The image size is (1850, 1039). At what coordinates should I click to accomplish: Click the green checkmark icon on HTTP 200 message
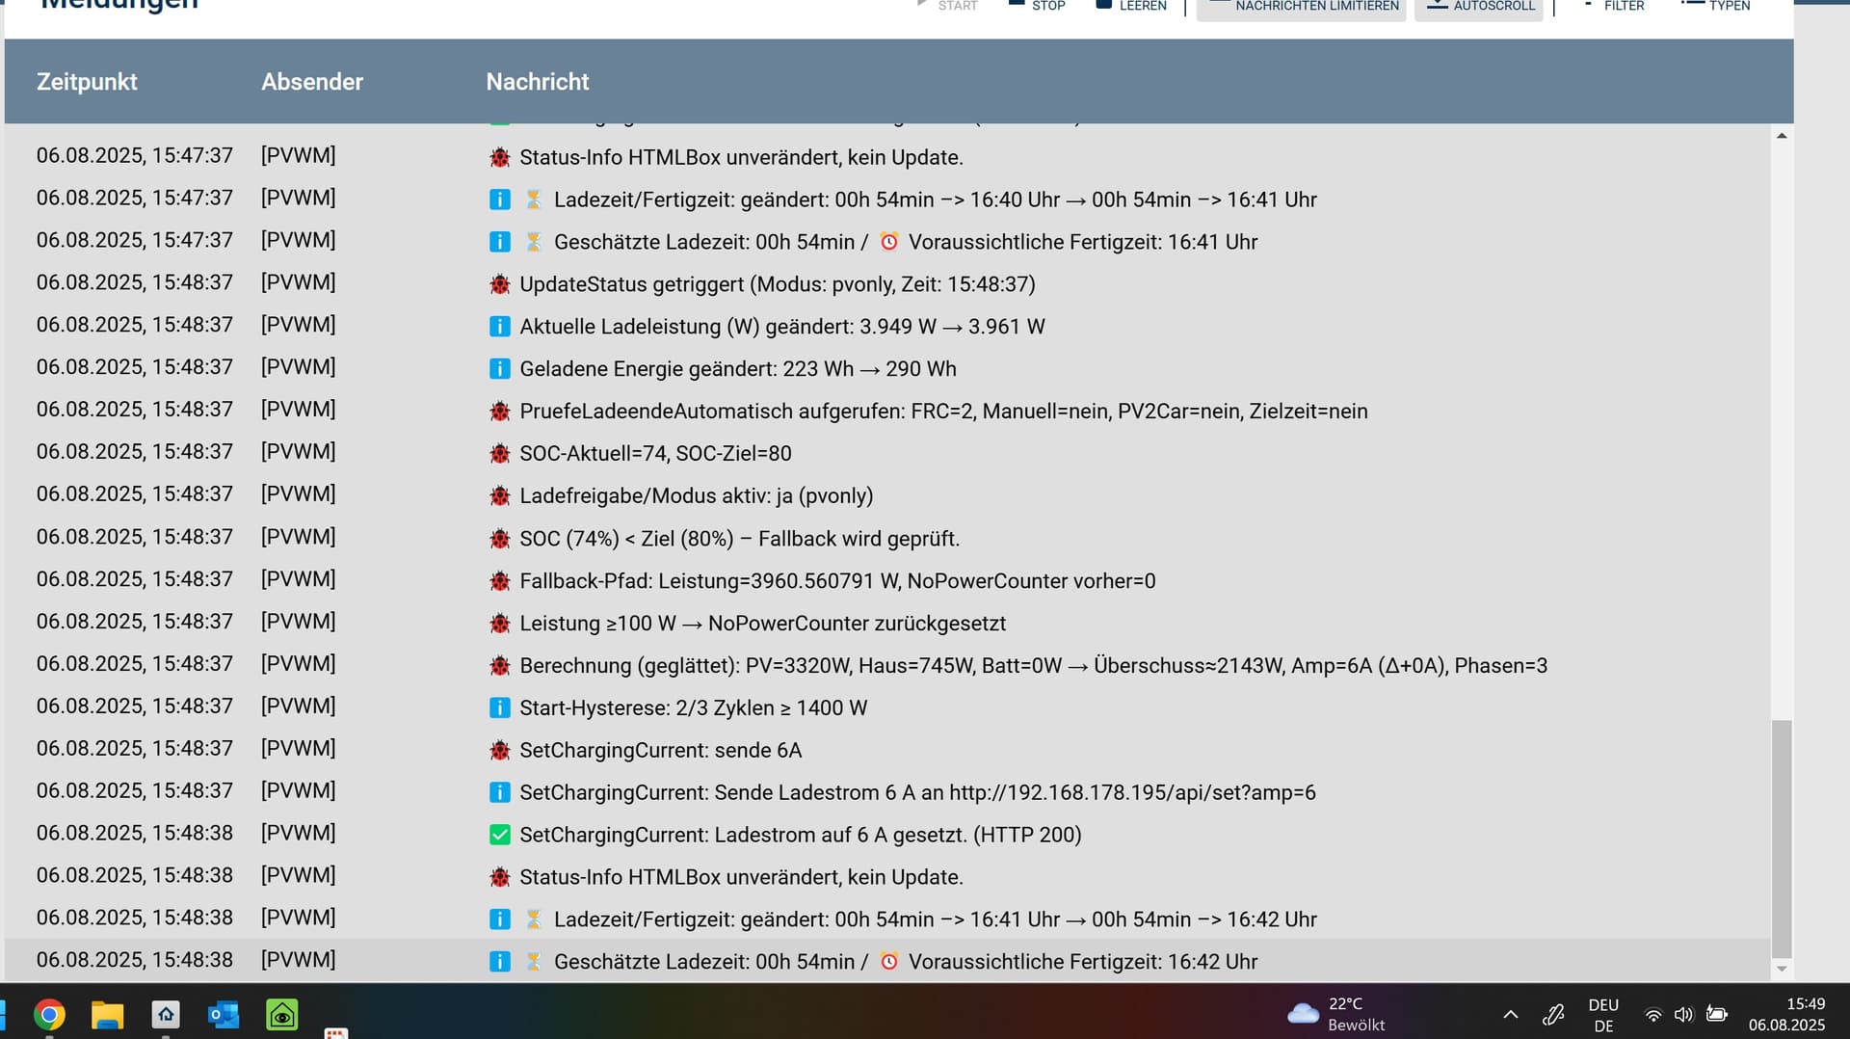[499, 835]
